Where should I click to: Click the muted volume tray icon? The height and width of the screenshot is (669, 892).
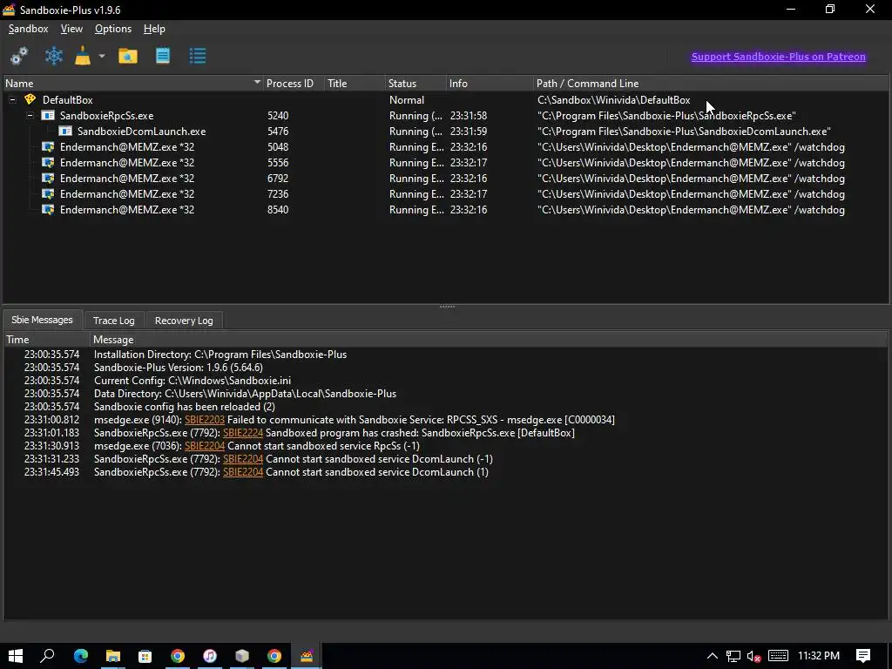(754, 656)
